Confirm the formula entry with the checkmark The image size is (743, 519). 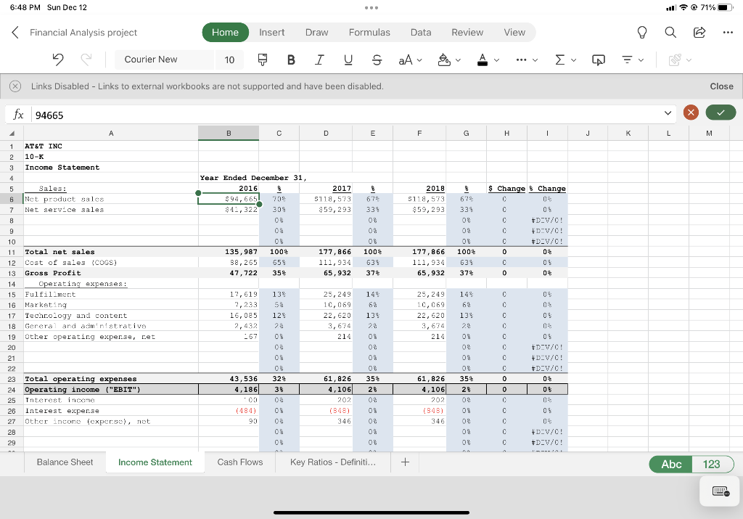pyautogui.click(x=721, y=113)
